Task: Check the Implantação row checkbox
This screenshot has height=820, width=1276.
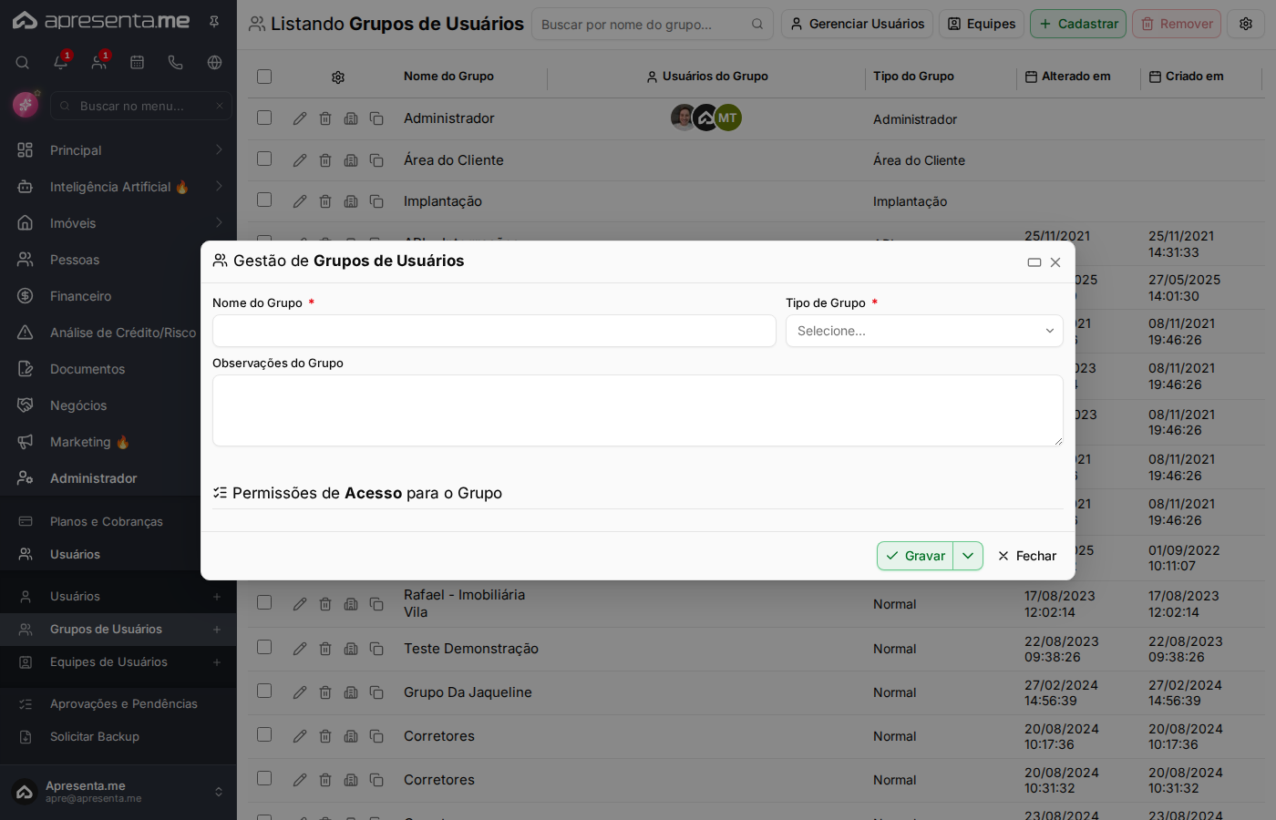Action: point(264,200)
